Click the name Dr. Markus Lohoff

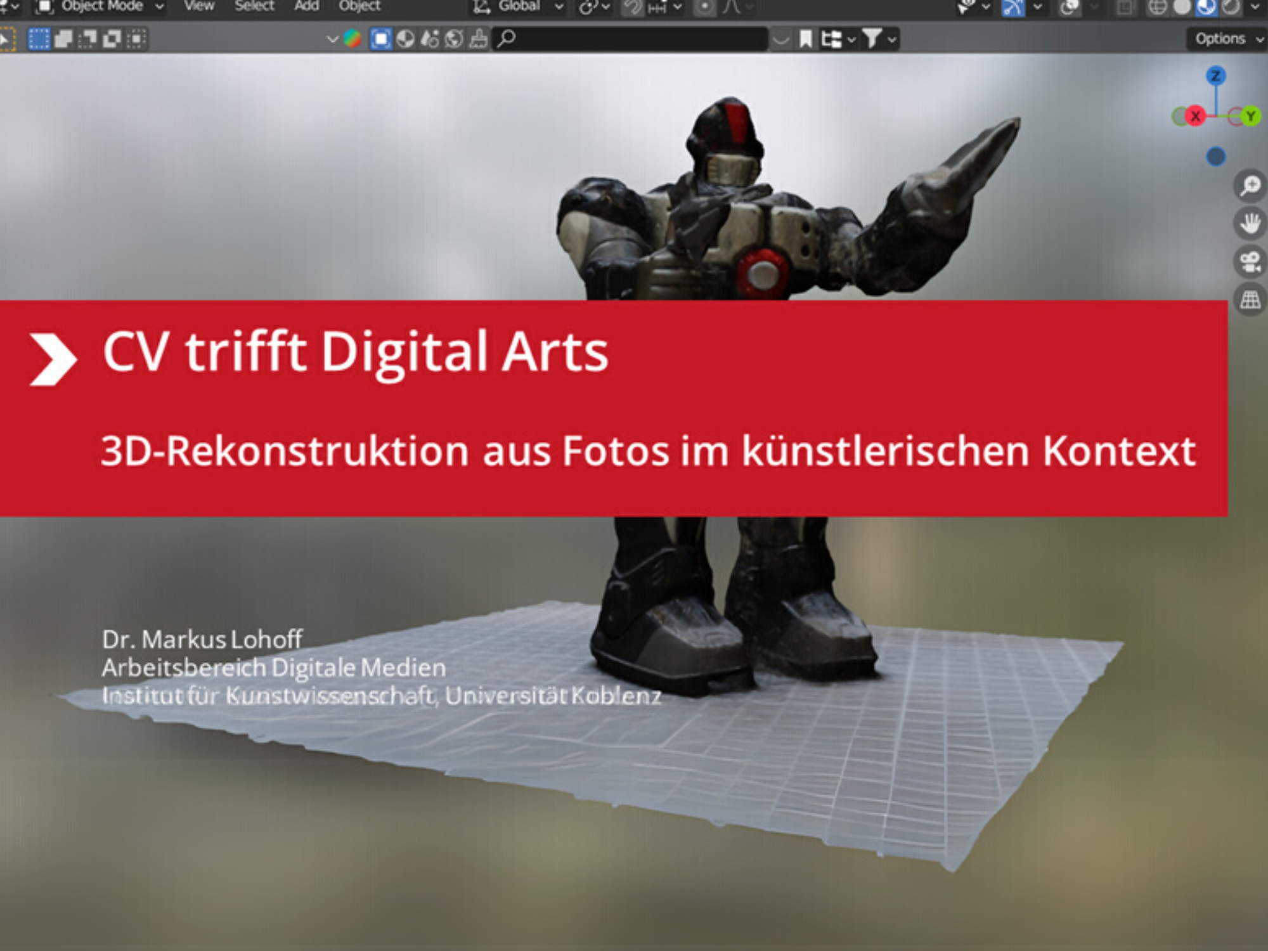tap(202, 639)
